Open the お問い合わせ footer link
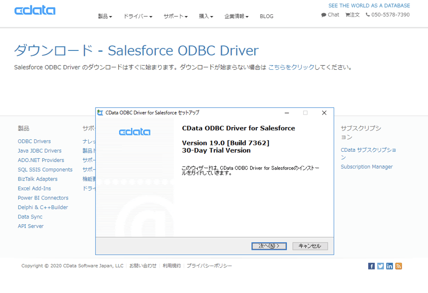428x293 pixels. click(143, 266)
